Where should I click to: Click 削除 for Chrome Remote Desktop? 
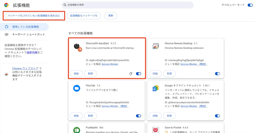[169, 74]
